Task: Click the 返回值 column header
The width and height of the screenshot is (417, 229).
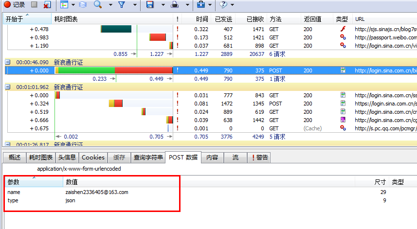Action: [317, 19]
